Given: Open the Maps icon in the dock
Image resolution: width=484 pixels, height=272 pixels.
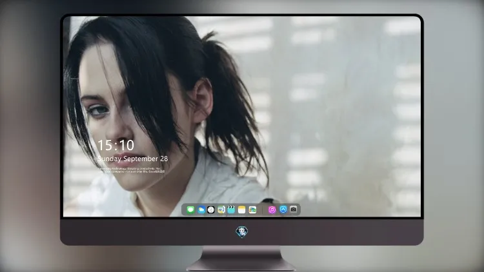Looking at the screenshot, I should pyautogui.click(x=221, y=209).
